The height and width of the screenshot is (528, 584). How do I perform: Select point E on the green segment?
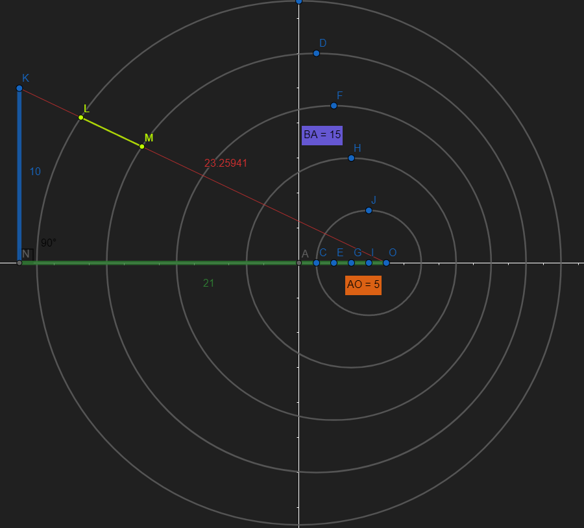pos(334,262)
